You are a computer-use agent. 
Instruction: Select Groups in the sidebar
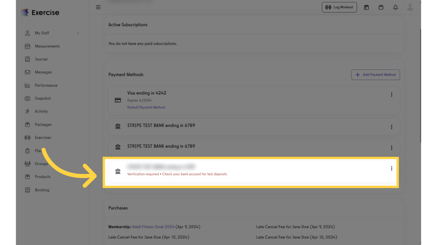[x=41, y=164]
